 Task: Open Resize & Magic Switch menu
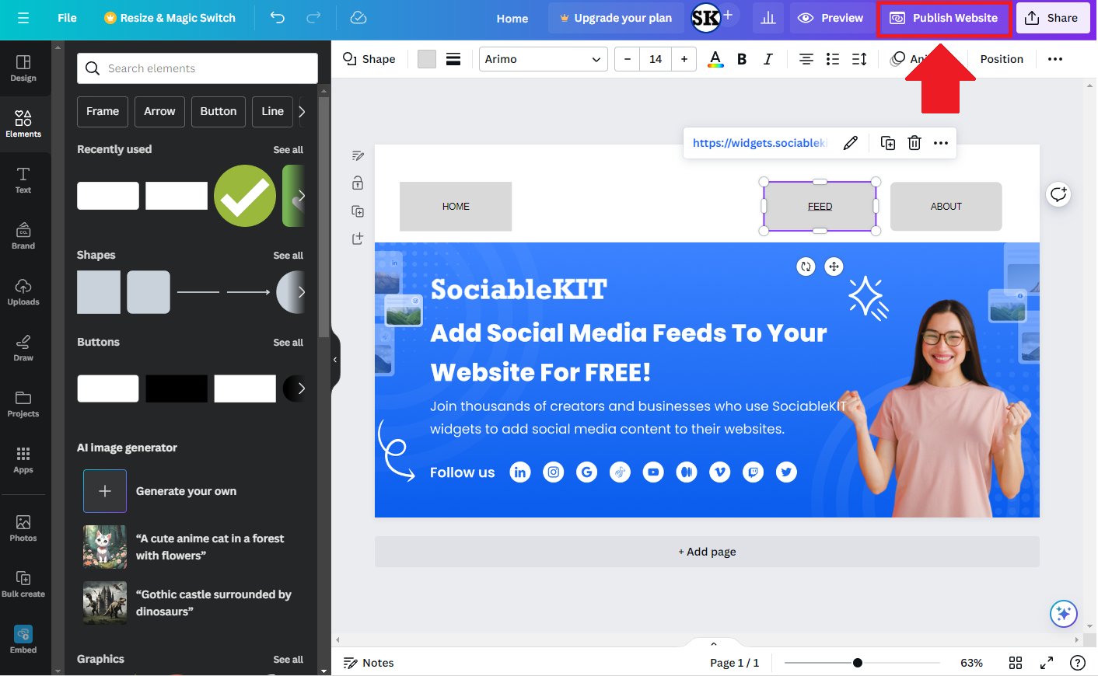click(x=170, y=18)
